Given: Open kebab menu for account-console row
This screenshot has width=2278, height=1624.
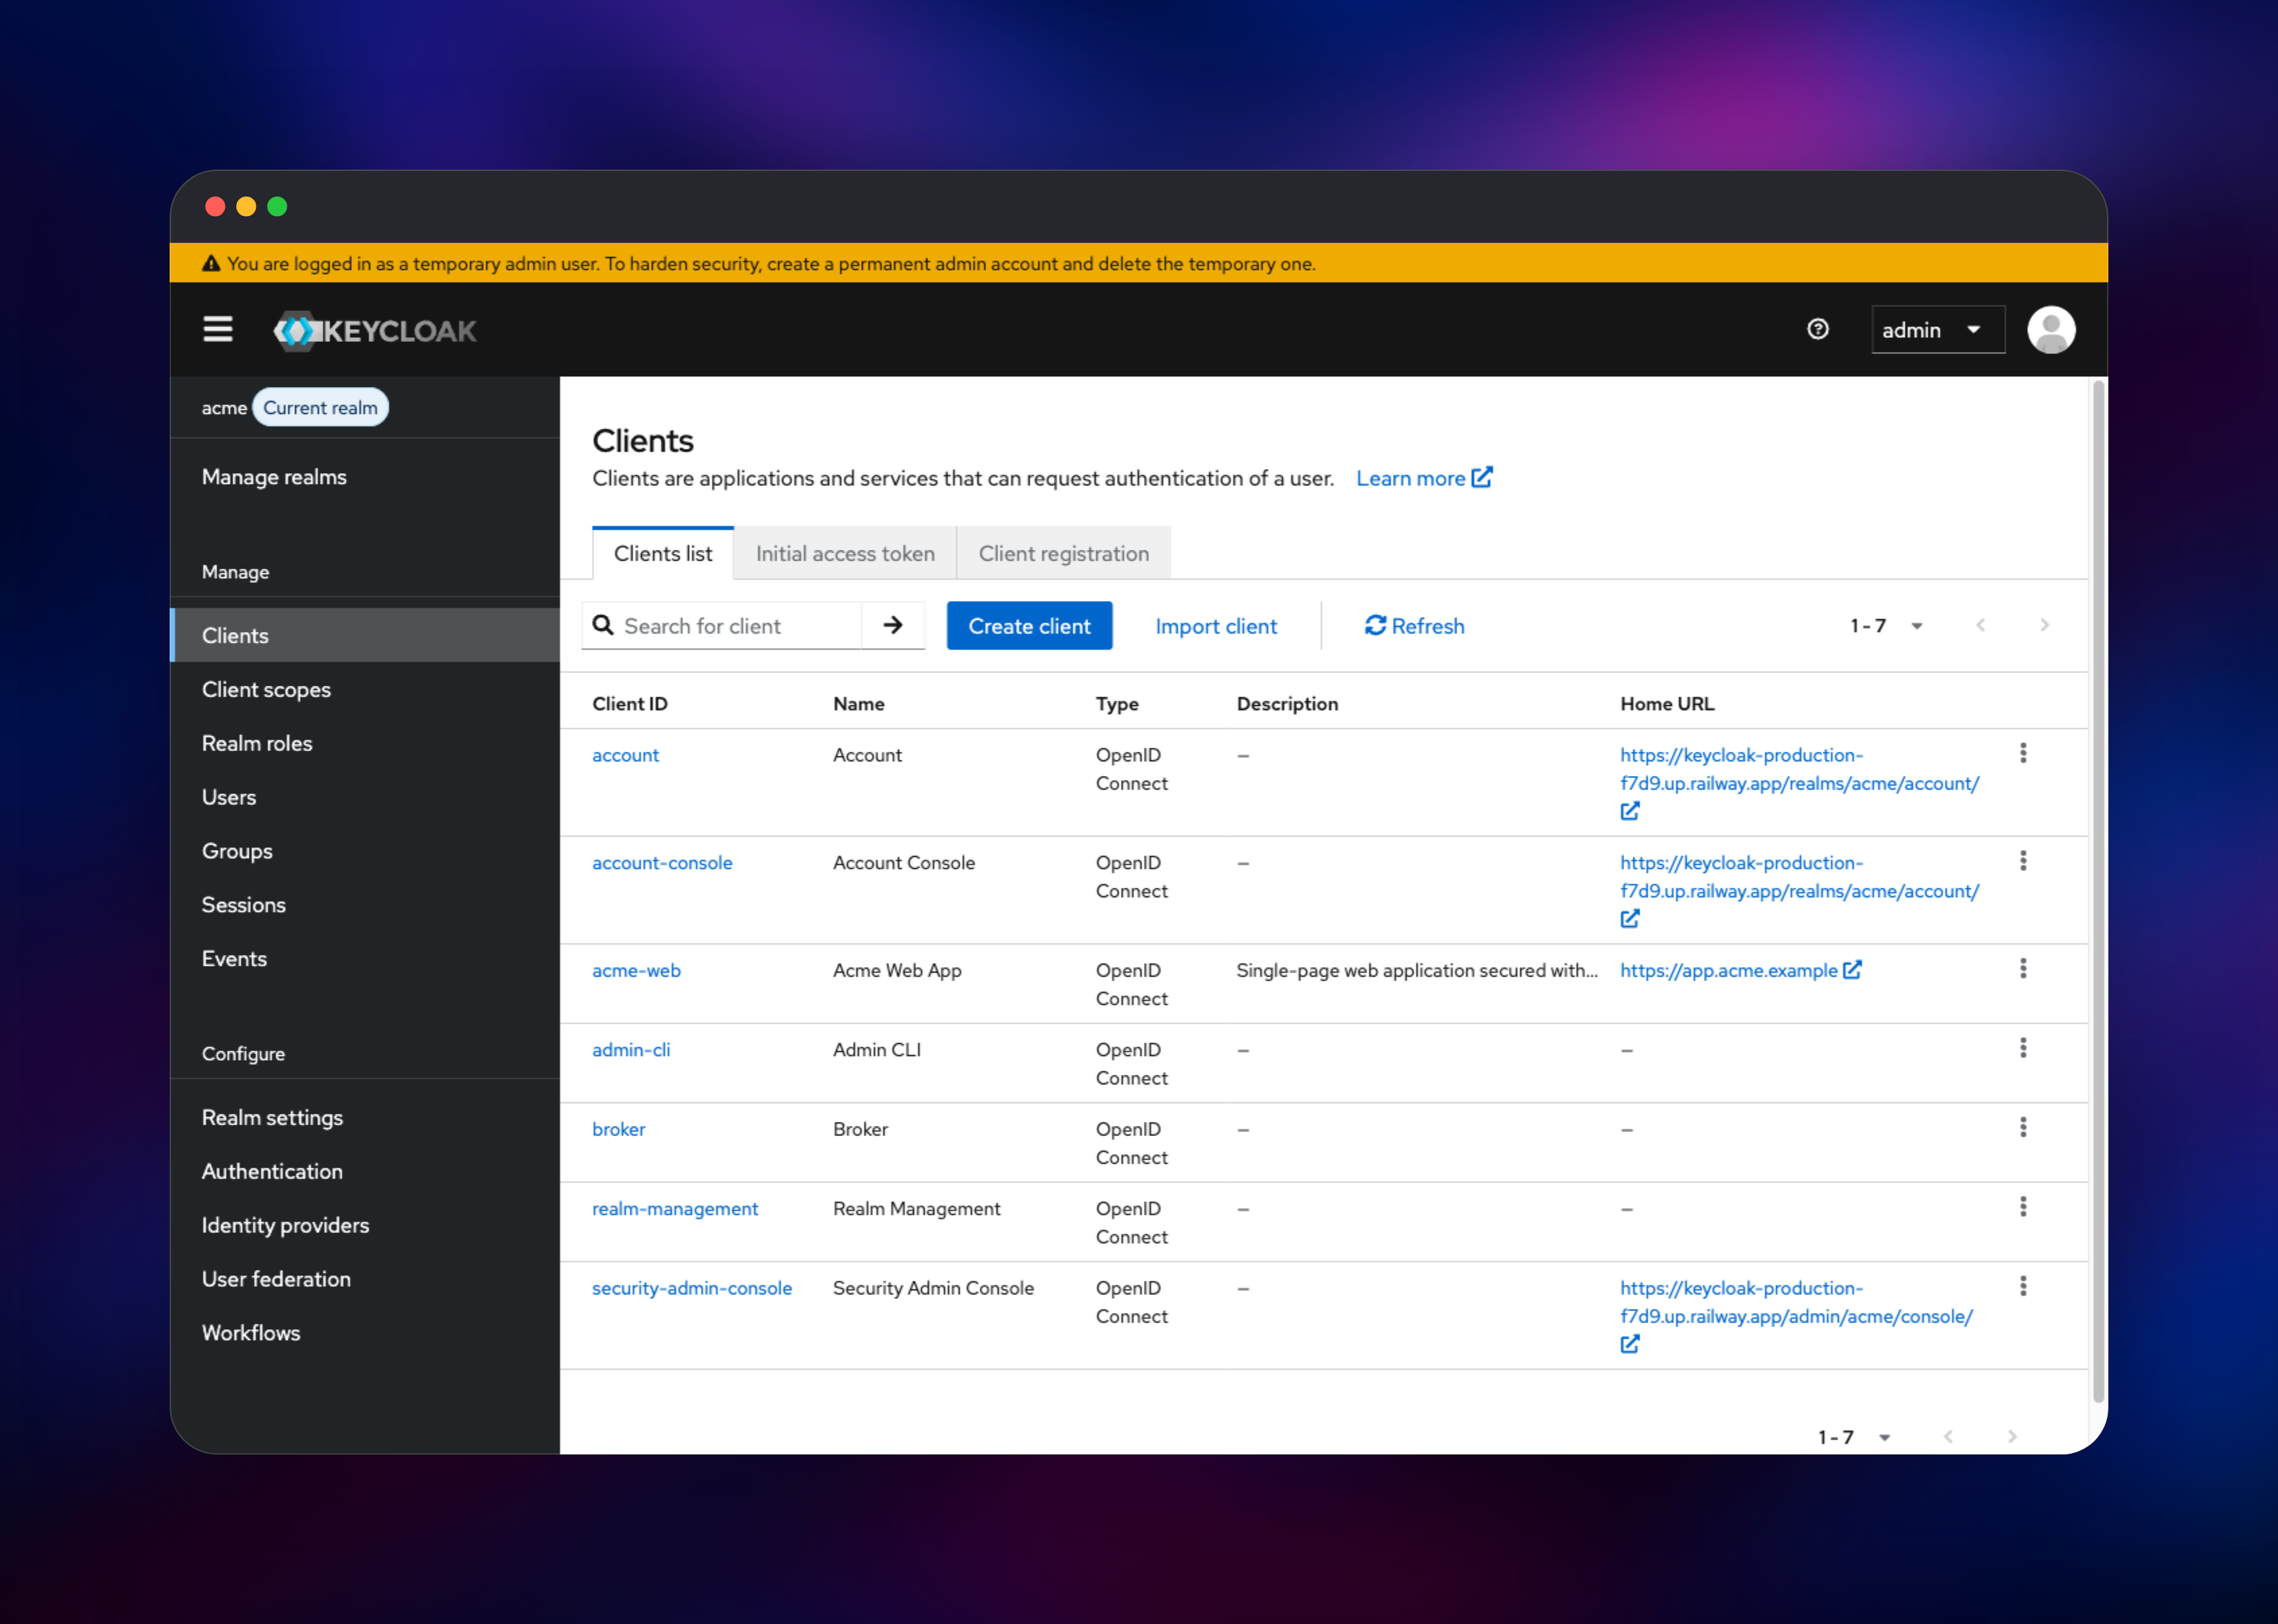Looking at the screenshot, I should [2022, 860].
